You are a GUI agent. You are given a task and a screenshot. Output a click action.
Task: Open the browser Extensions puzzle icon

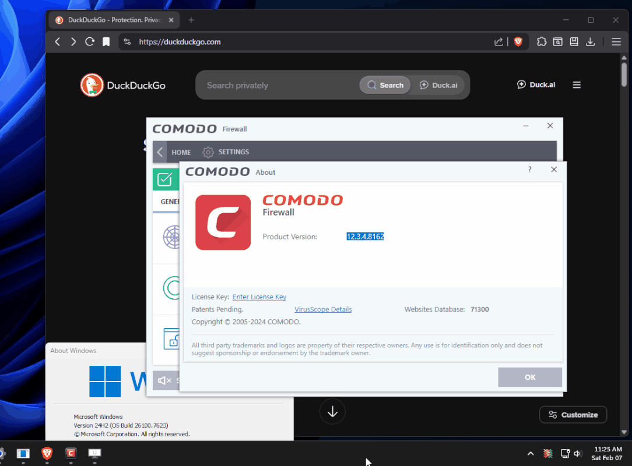[x=542, y=42]
